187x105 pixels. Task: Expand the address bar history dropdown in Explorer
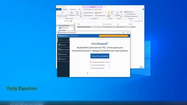coord(130,21)
